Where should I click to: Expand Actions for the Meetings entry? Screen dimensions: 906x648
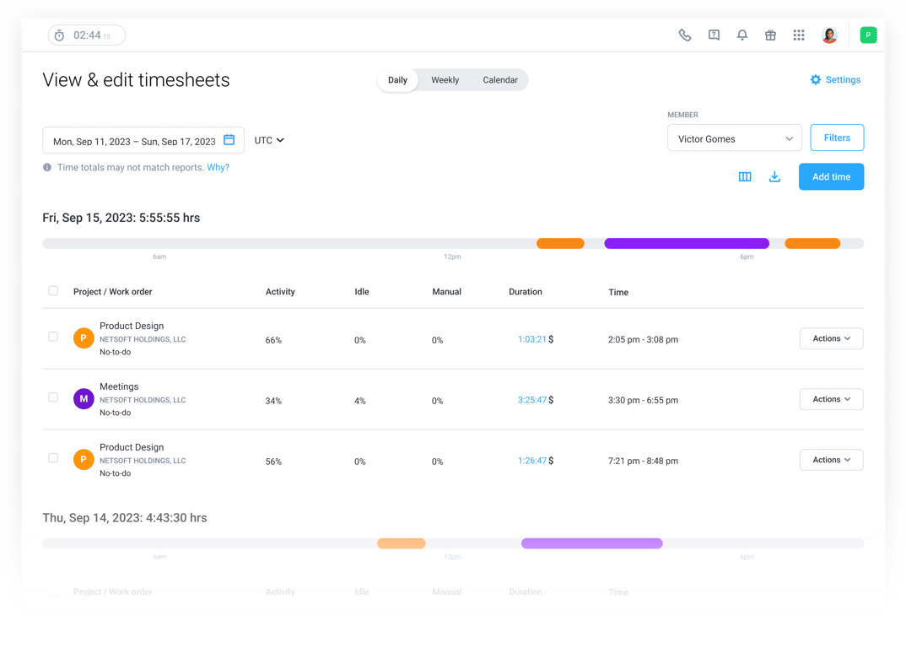(x=831, y=399)
